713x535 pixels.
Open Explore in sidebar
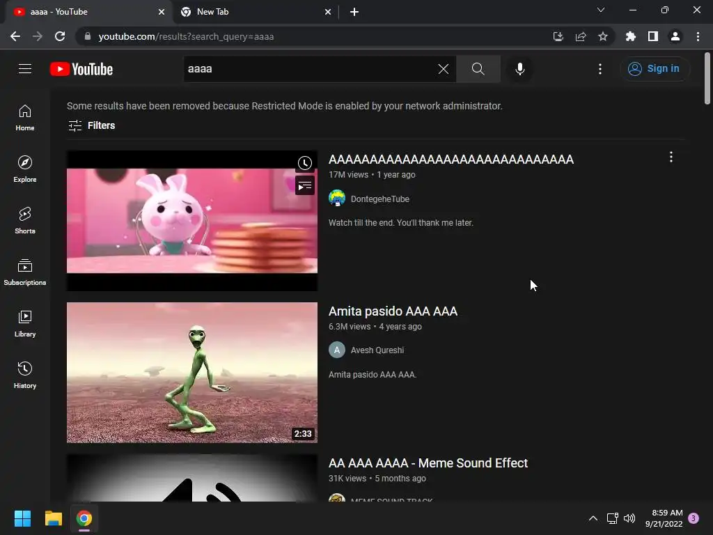25,169
